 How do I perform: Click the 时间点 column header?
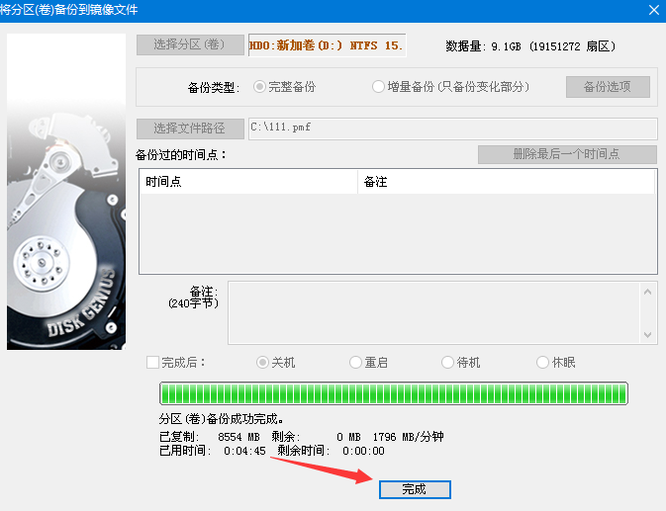click(248, 182)
